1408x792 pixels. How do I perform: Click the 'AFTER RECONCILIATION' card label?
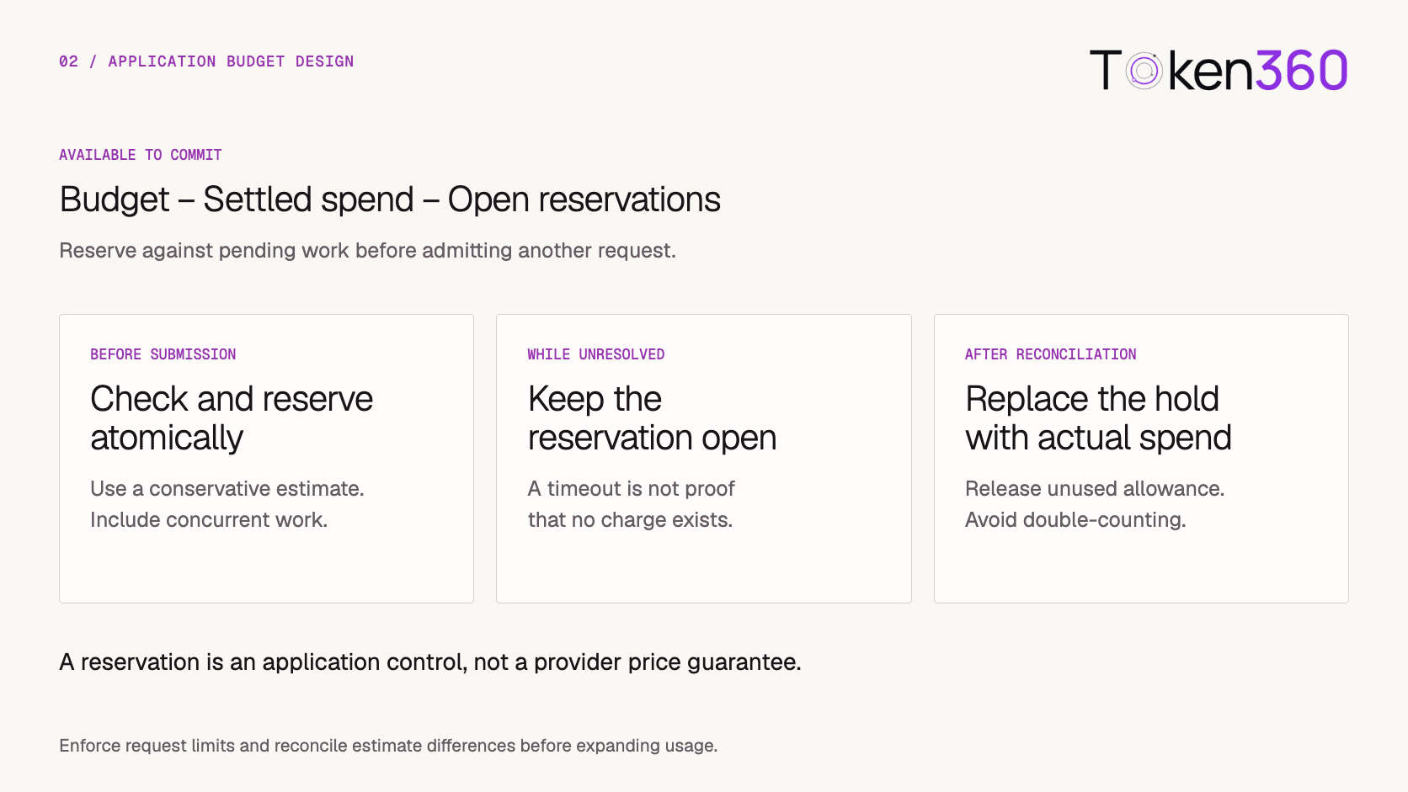pos(1051,354)
